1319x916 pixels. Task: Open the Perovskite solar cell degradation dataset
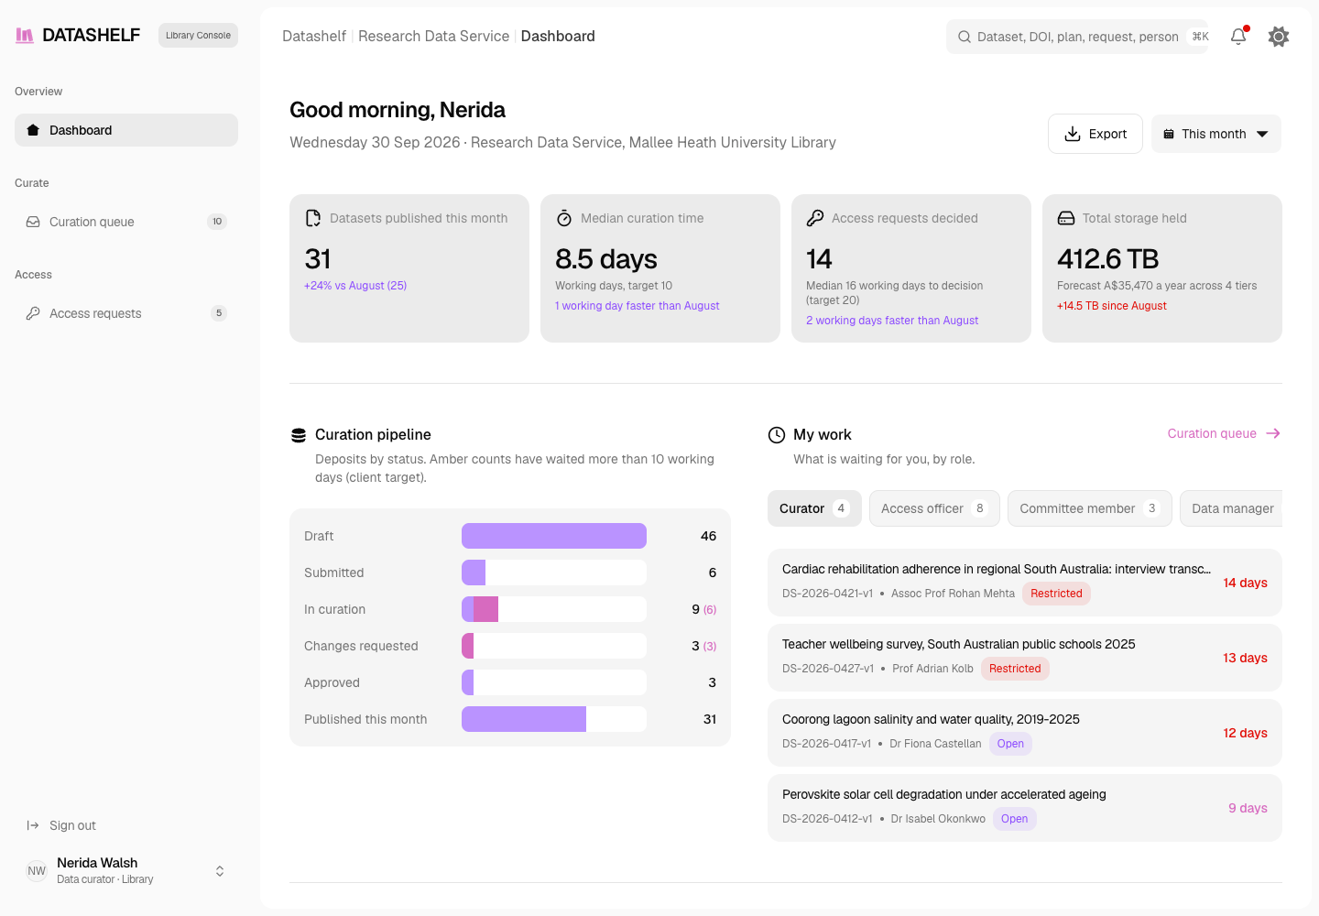coord(1025,808)
